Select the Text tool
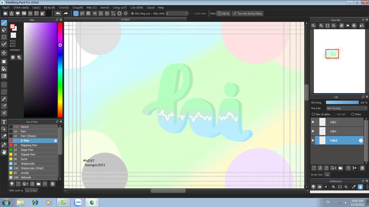 click(4, 122)
